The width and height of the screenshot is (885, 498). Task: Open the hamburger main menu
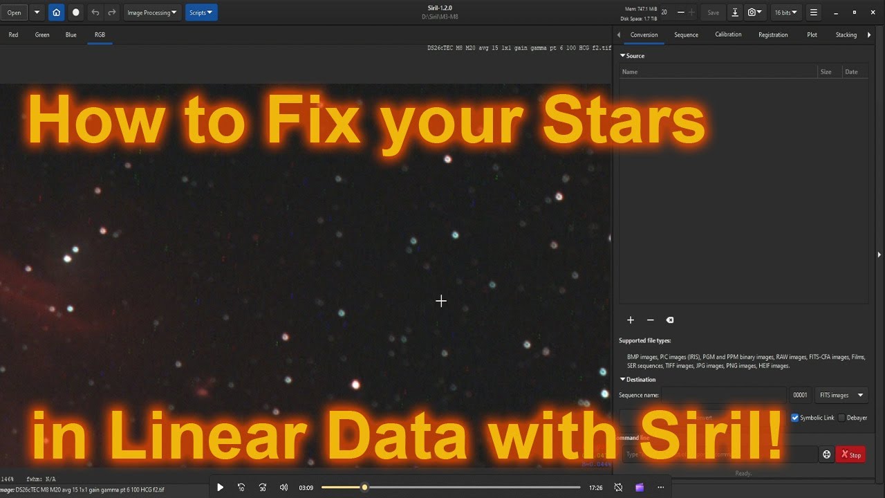tap(814, 12)
